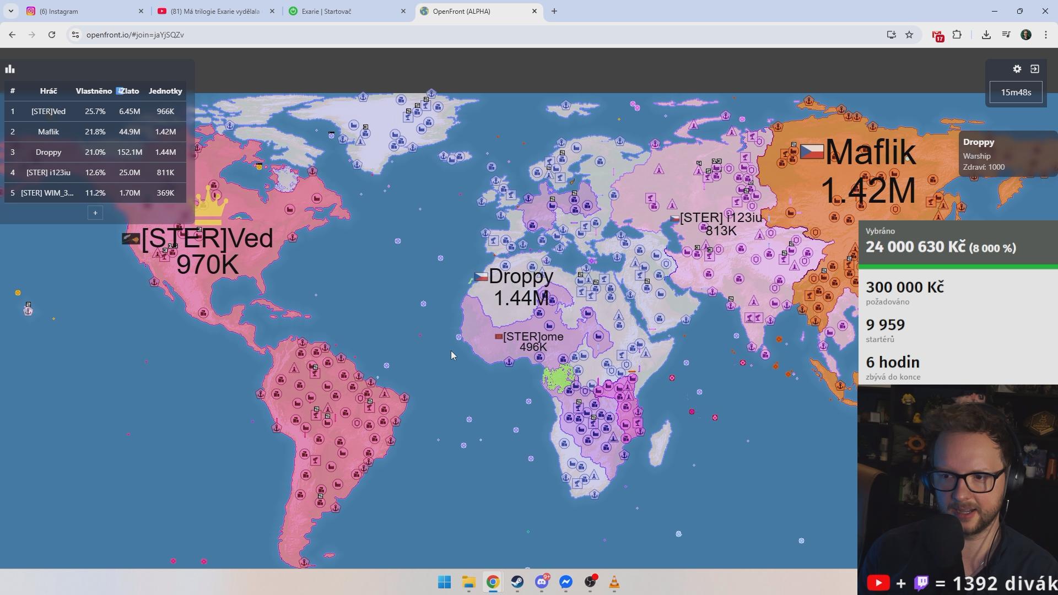This screenshot has width=1058, height=595.
Task: Open Steam from the taskbar
Action: tap(517, 582)
